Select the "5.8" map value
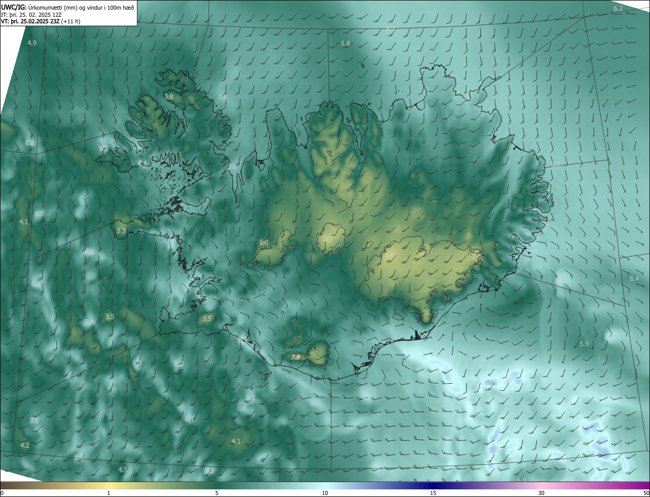This screenshot has height=497, width=650. point(345,44)
